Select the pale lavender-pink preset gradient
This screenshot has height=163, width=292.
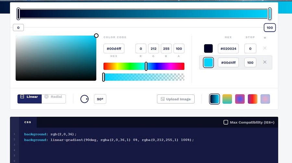[x=265, y=99]
